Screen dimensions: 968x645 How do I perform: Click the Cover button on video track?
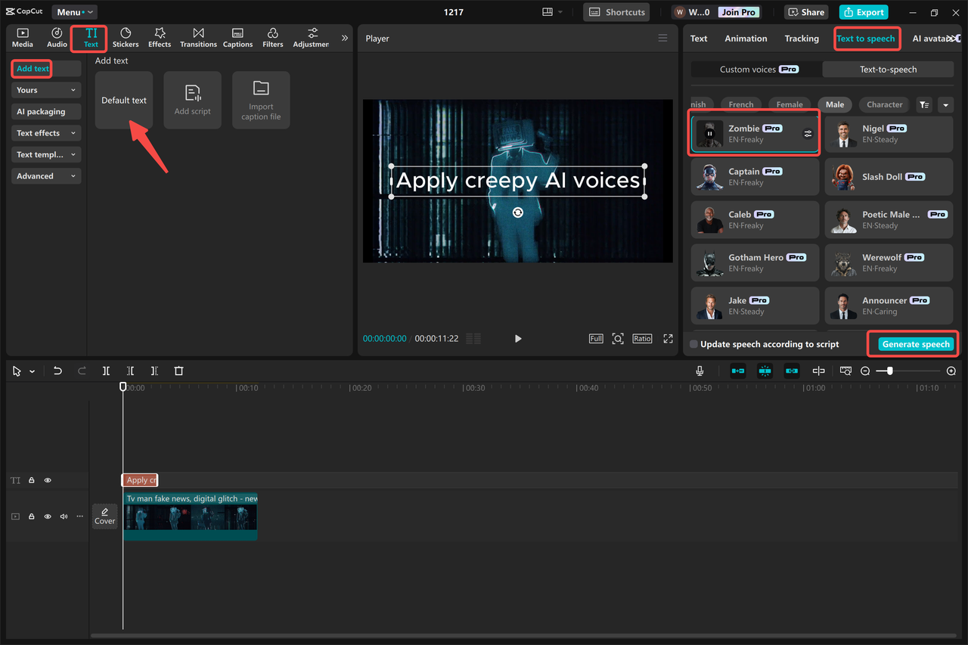[x=105, y=516]
